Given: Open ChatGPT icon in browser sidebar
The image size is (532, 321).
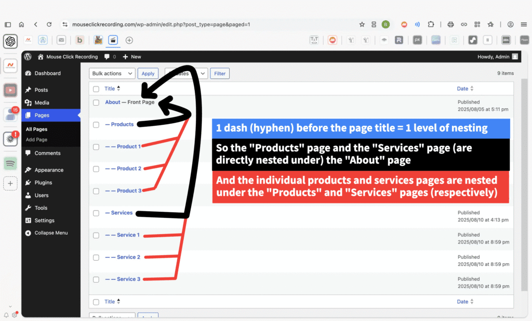Looking at the screenshot, I should 10,41.
